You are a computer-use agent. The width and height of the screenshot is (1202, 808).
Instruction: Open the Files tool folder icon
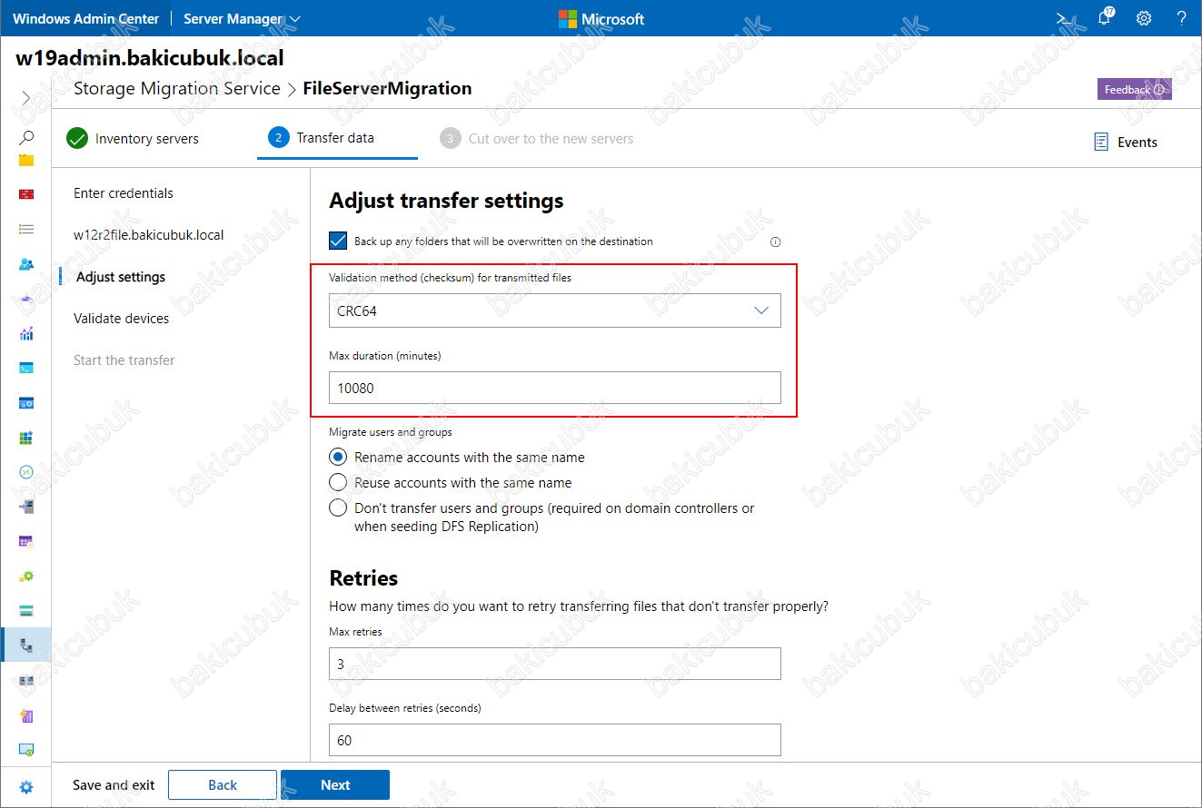pos(26,160)
